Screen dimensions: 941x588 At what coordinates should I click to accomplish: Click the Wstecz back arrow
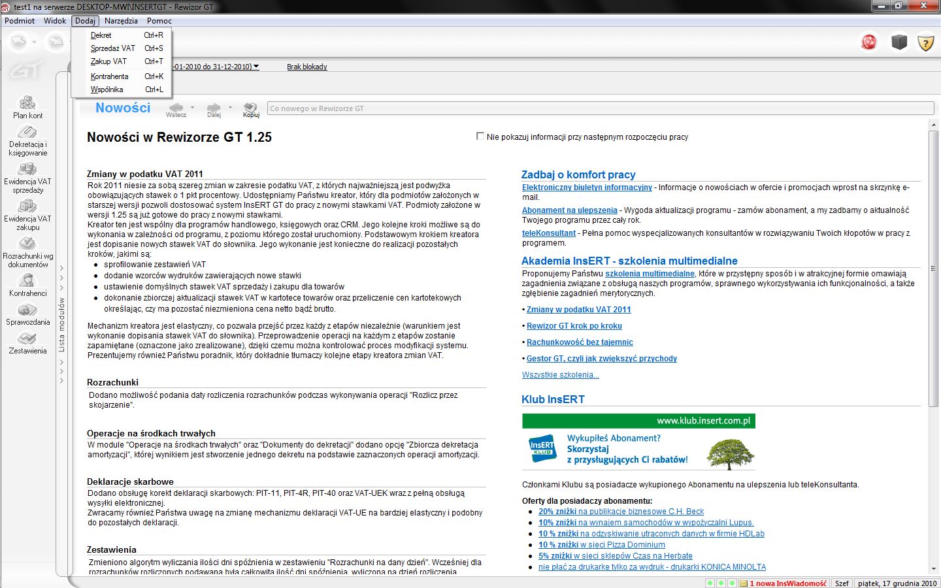[x=176, y=109]
